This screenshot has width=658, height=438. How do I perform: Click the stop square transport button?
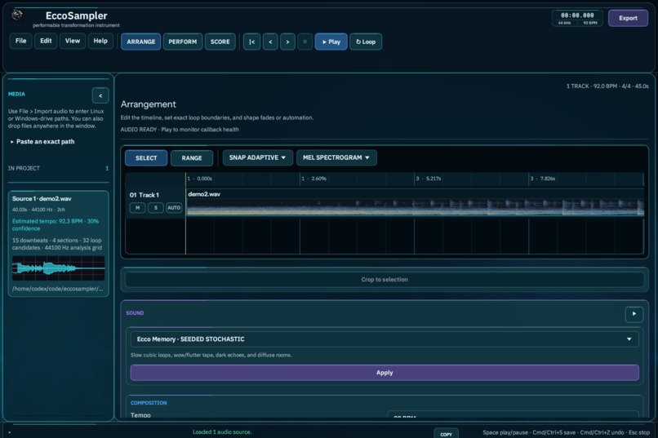[x=305, y=42]
